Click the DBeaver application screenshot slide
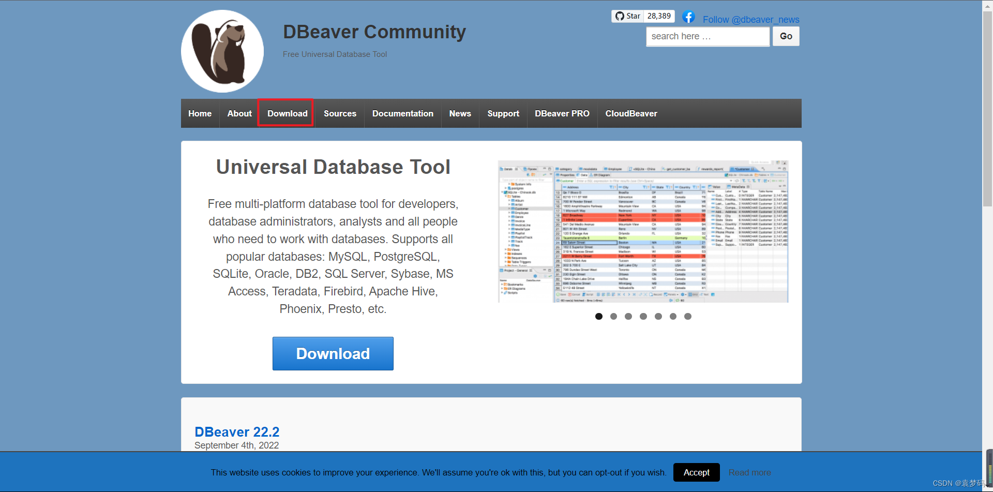993x492 pixels. pos(643,231)
